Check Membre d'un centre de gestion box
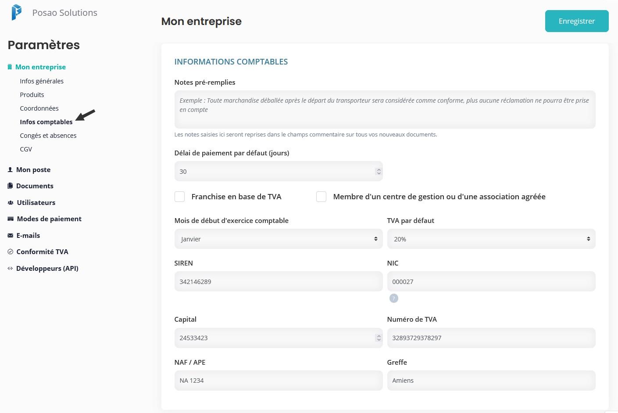The width and height of the screenshot is (618, 413). point(322,197)
